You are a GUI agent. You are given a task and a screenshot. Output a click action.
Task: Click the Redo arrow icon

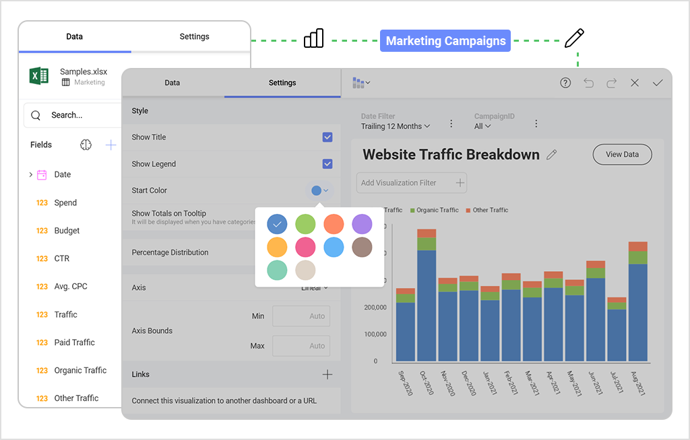click(611, 82)
